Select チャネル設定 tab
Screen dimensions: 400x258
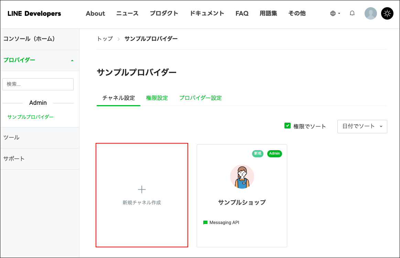119,98
